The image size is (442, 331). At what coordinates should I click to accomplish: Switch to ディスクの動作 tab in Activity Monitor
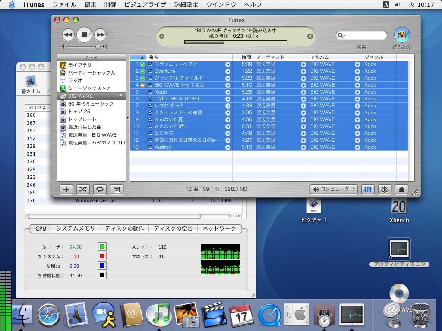[x=124, y=228]
